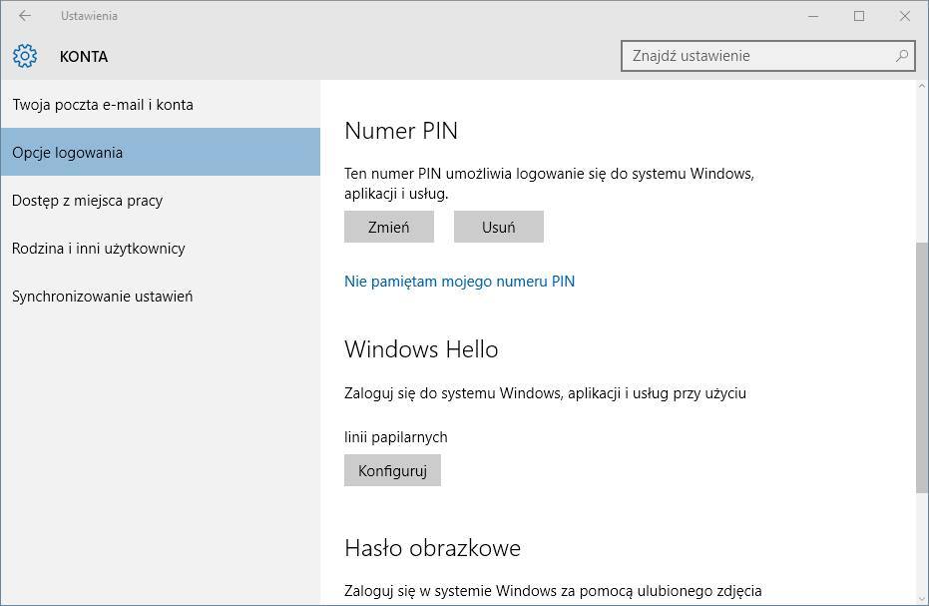This screenshot has height=606, width=929.
Task: Click the 'Hasło obrazkowe' heading
Action: [432, 548]
